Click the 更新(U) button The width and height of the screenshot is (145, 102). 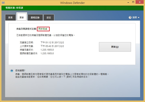[115, 47]
